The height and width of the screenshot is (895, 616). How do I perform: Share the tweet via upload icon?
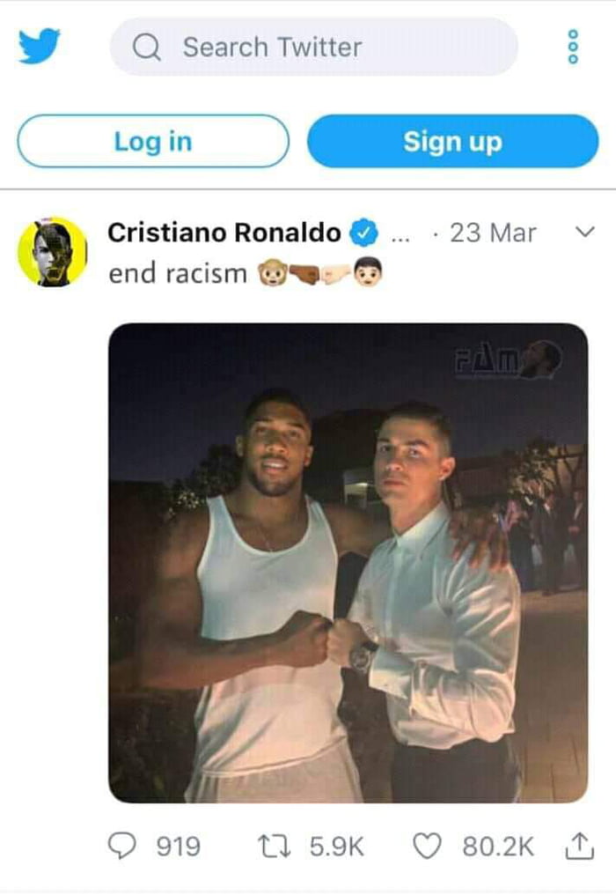(x=580, y=846)
